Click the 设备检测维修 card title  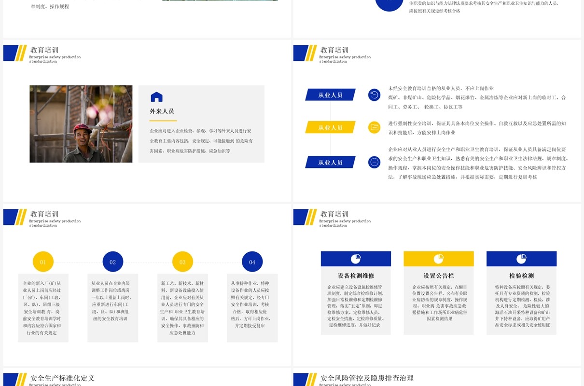click(356, 276)
